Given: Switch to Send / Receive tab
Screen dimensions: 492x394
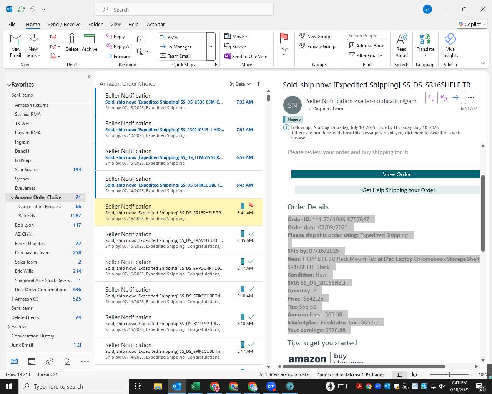Looking at the screenshot, I should point(64,24).
